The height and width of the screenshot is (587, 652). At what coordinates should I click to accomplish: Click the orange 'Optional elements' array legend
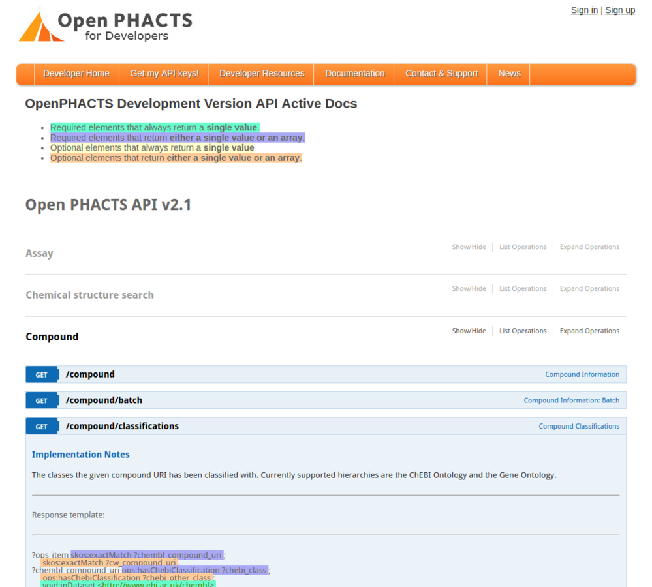coord(176,158)
